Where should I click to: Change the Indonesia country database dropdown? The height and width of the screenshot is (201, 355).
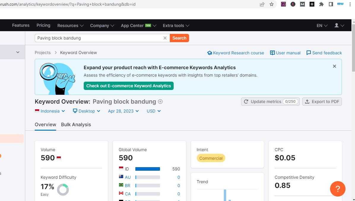point(50,111)
